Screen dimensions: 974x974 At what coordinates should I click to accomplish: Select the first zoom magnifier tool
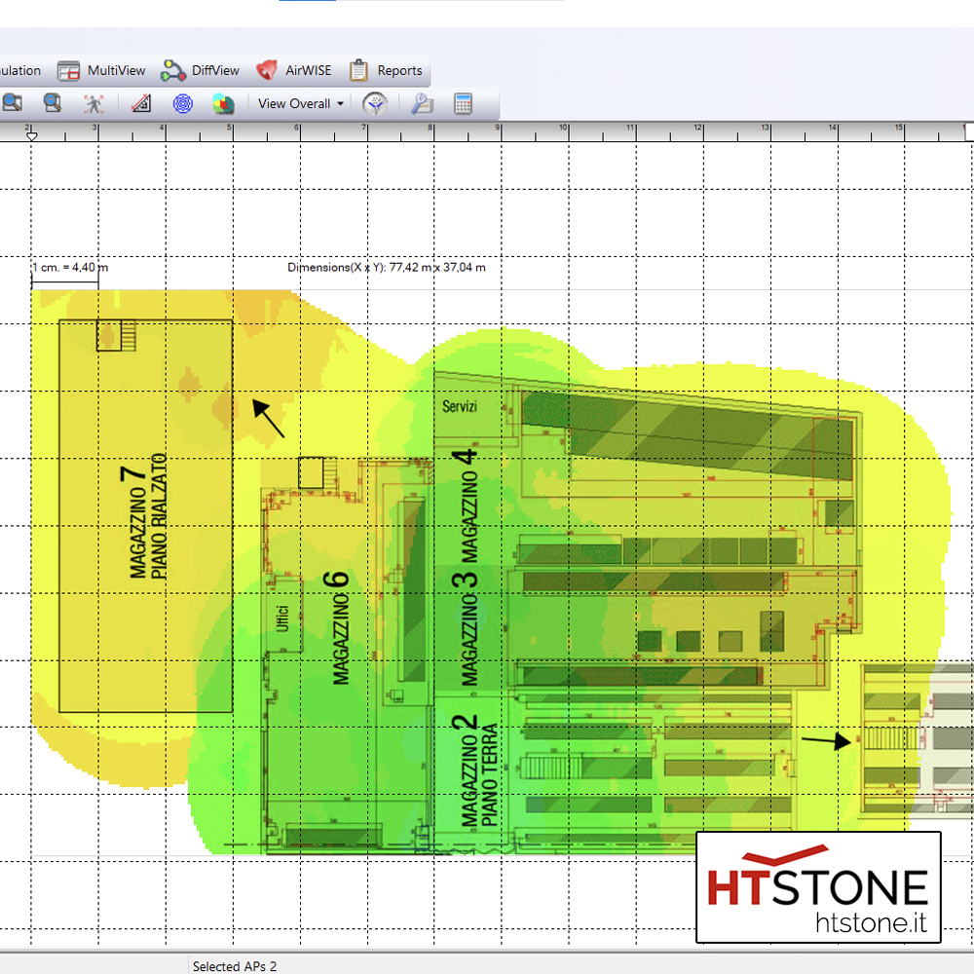pos(13,103)
